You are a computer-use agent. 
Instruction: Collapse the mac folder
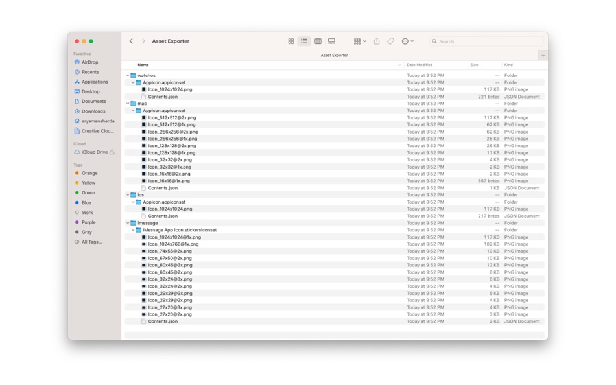tap(128, 104)
